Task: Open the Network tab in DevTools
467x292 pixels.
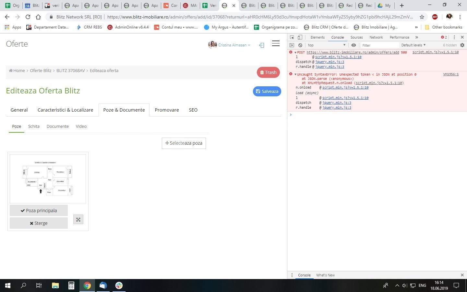Action: point(376,37)
